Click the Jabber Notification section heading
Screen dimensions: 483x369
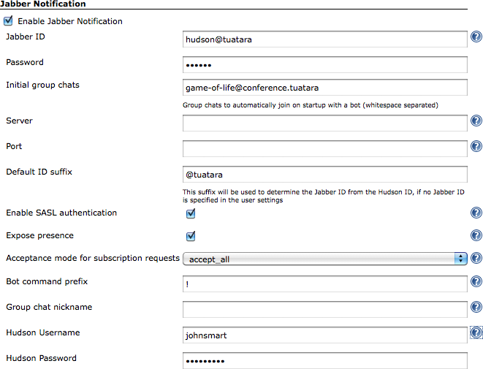pyautogui.click(x=43, y=4)
